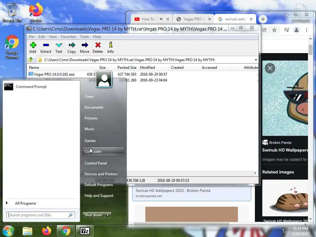This screenshot has width=316, height=237.
Task: Open Windows Explorer from the taskbar
Action: (27, 231)
